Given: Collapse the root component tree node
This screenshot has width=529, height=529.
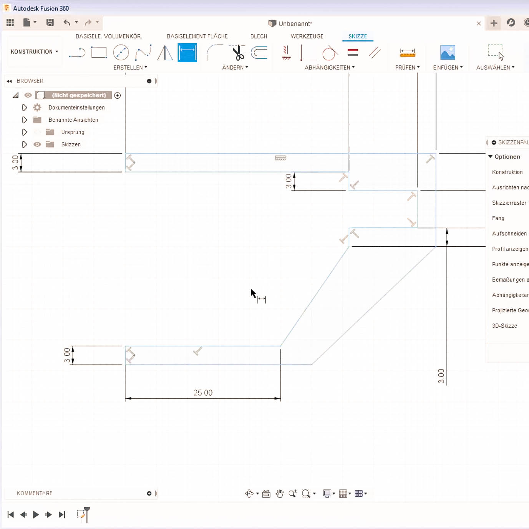Looking at the screenshot, I should click(16, 95).
